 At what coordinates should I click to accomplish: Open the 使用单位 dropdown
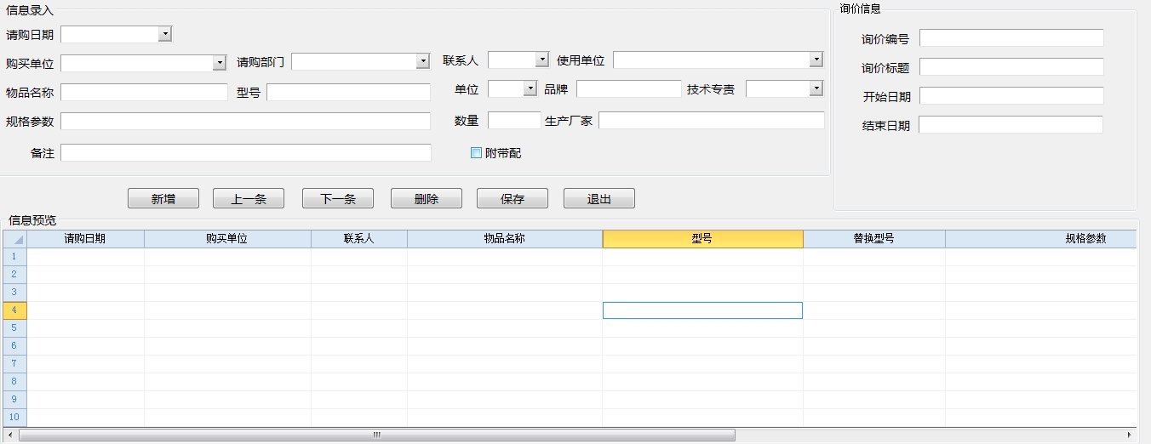pyautogui.click(x=816, y=60)
